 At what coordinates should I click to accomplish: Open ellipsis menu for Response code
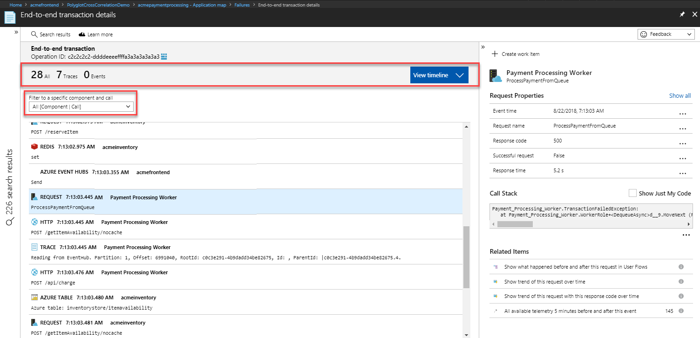point(683,143)
